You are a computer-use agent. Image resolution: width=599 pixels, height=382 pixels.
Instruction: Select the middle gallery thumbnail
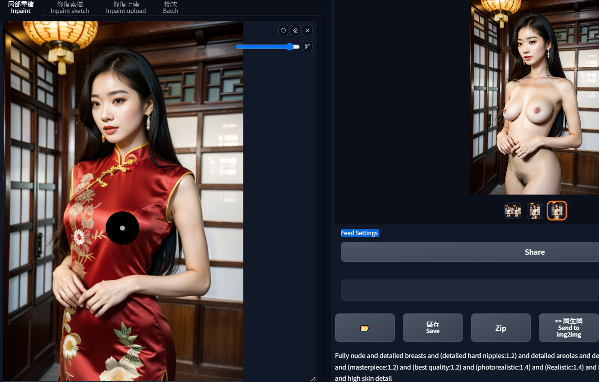coord(535,211)
